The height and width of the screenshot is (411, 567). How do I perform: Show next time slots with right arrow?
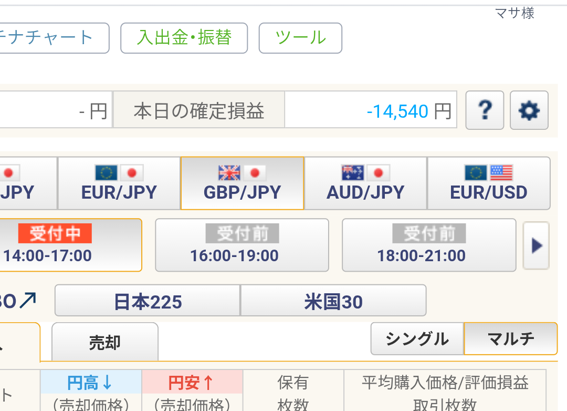coord(536,245)
